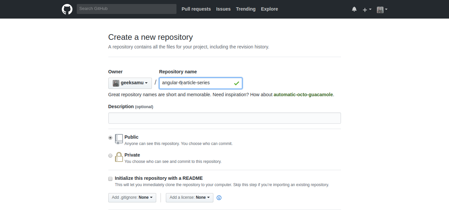Screen dimensions: 449x210
Task: Open the Add a license dropdown
Action: click(189, 197)
